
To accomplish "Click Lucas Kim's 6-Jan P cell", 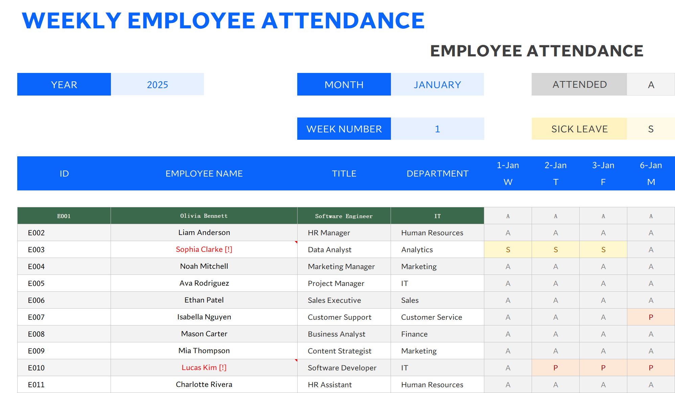I will point(651,368).
